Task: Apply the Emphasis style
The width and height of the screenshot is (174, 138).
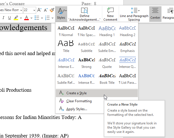Action: click(128, 47)
